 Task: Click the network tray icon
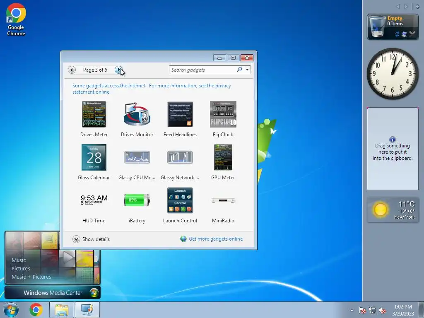pos(372,310)
